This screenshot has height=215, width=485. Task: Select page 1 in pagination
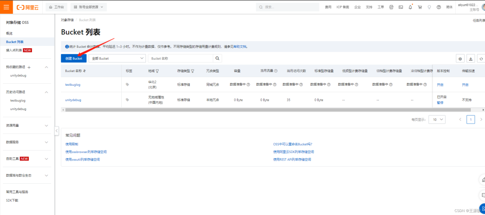[x=471, y=119]
